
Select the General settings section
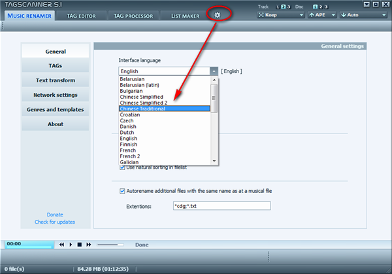[56, 51]
